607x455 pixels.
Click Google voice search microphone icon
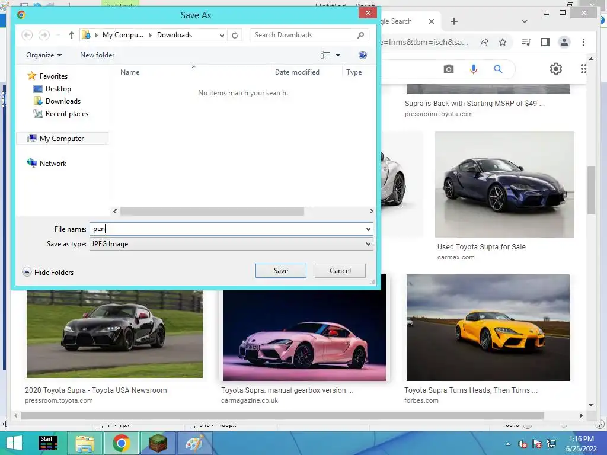pos(474,69)
